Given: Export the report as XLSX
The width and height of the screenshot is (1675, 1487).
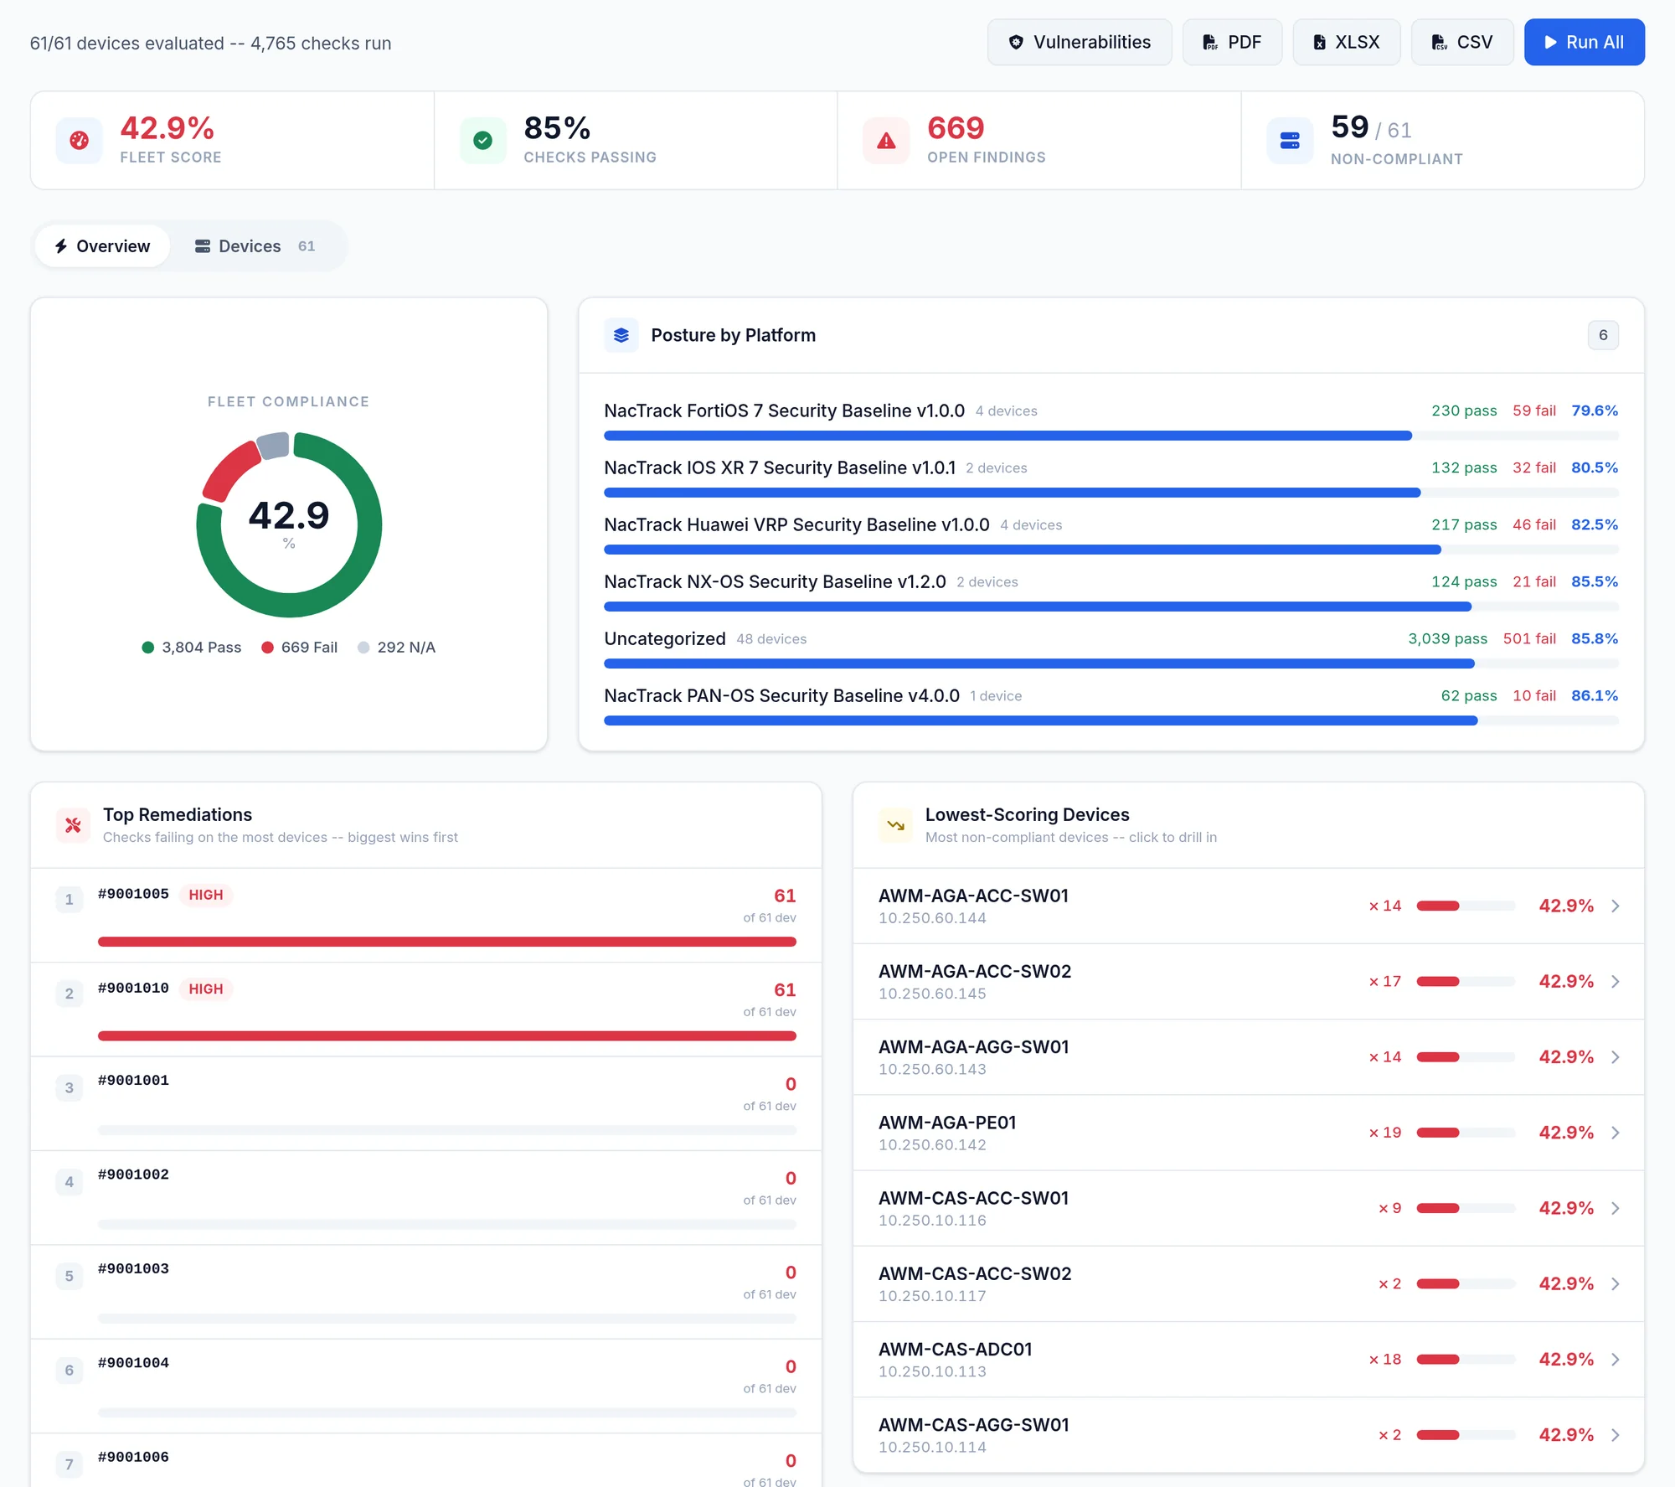Looking at the screenshot, I should tap(1347, 42).
